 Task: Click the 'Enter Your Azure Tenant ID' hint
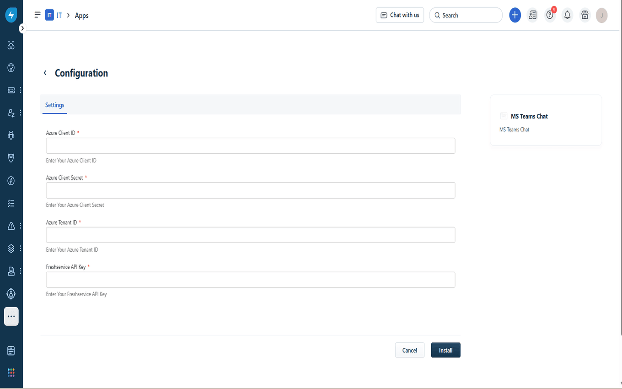(72, 250)
